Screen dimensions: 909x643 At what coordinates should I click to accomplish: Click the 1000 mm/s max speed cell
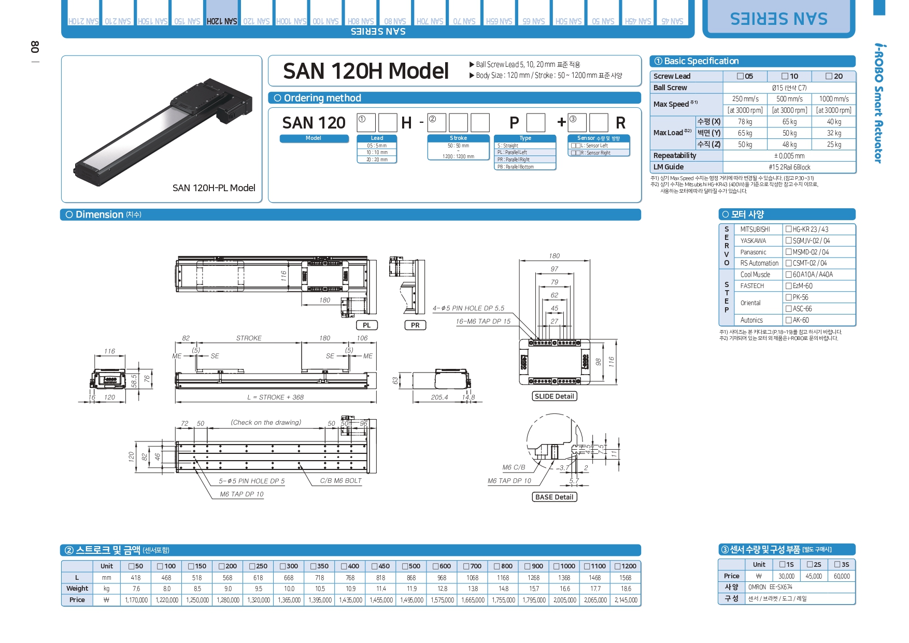(834, 98)
